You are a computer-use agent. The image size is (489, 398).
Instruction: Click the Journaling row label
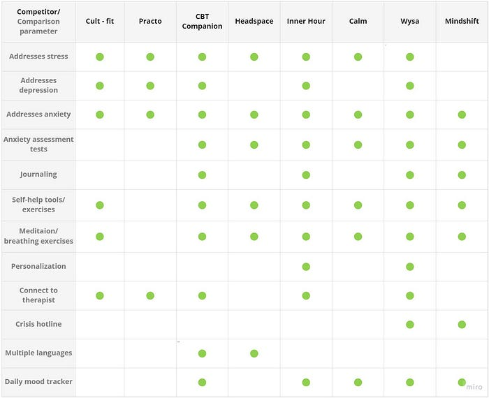pos(38,175)
